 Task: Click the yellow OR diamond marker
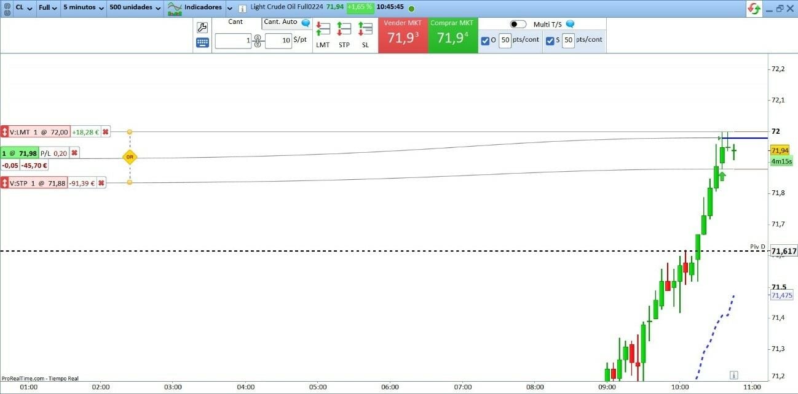point(129,157)
